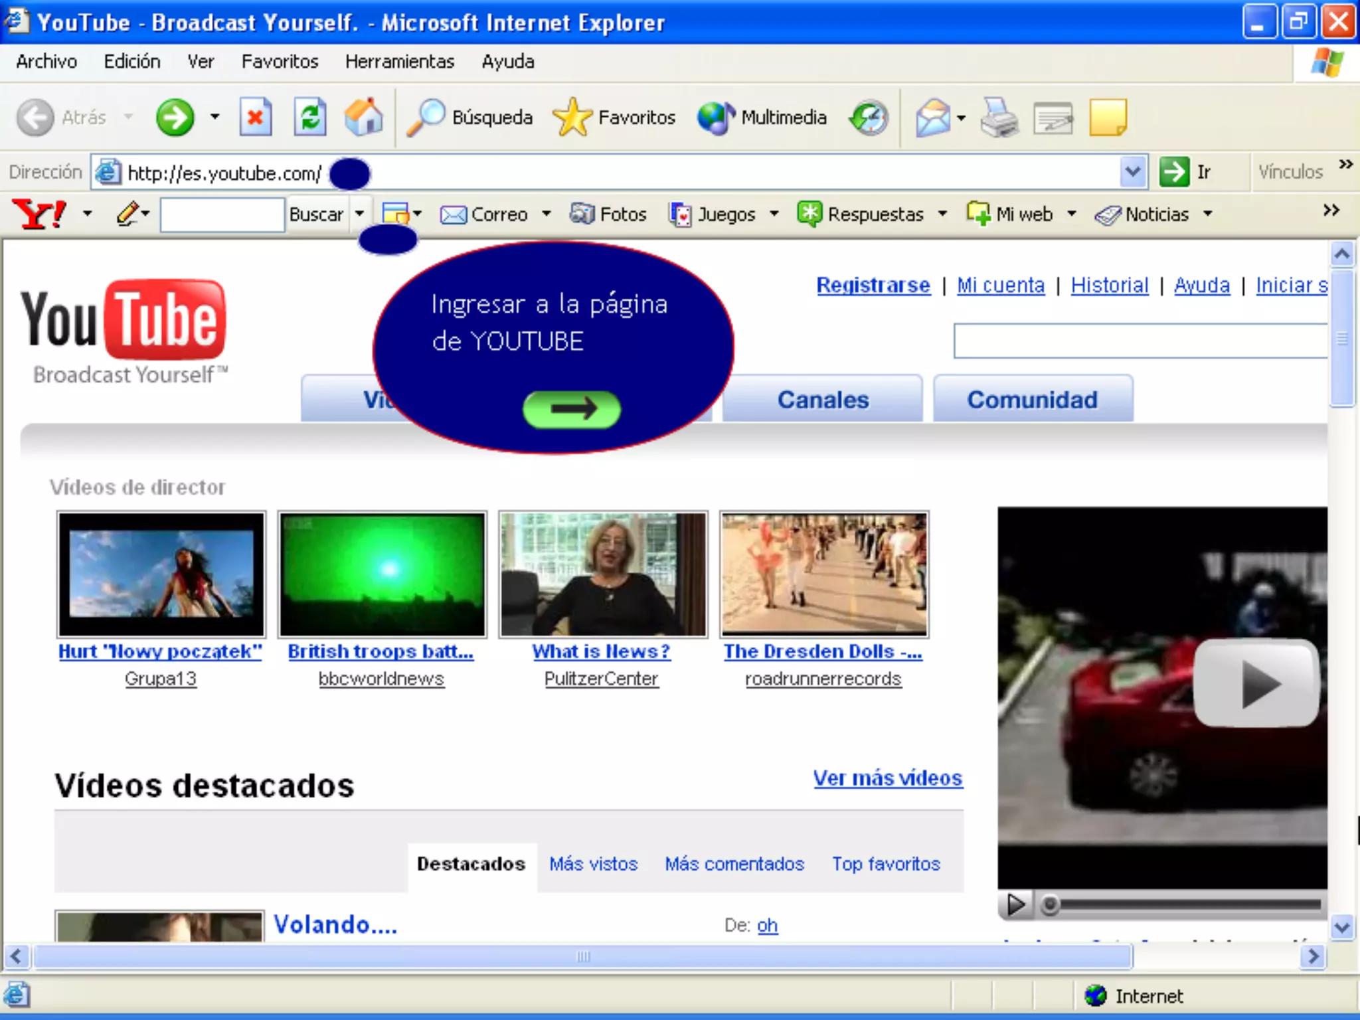Click the Stop loading icon

(x=255, y=118)
